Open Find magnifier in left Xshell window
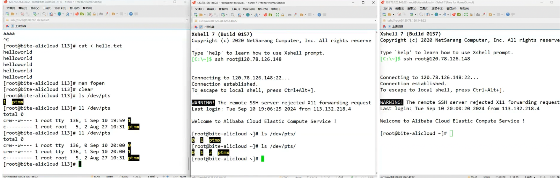560x182 pixels. coord(44,14)
